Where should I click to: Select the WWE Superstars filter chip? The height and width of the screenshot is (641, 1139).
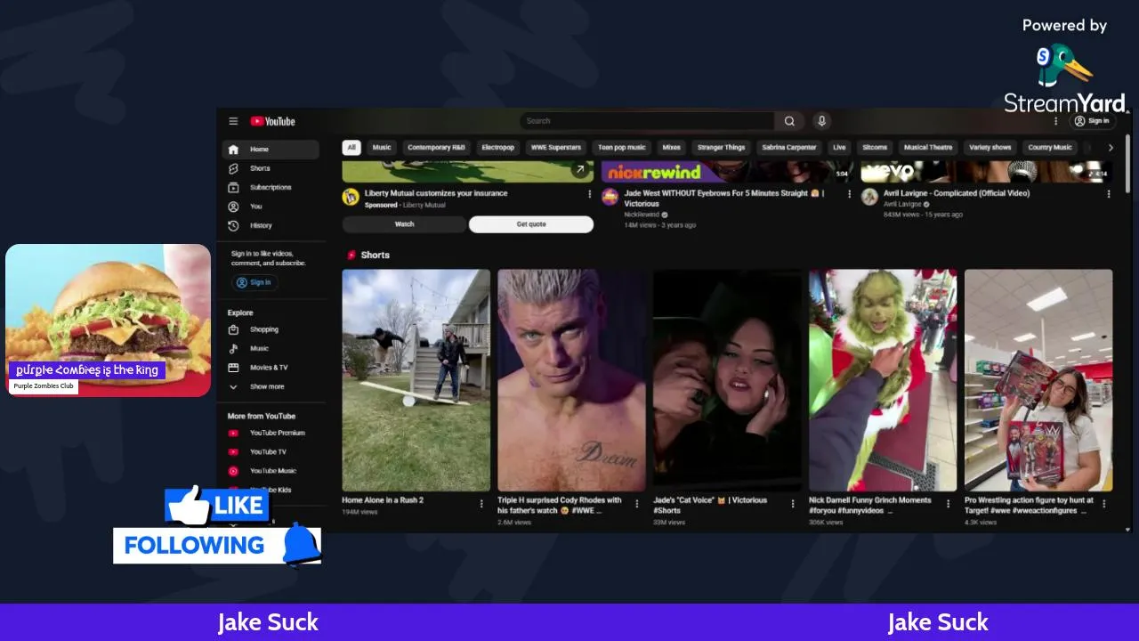[556, 148]
